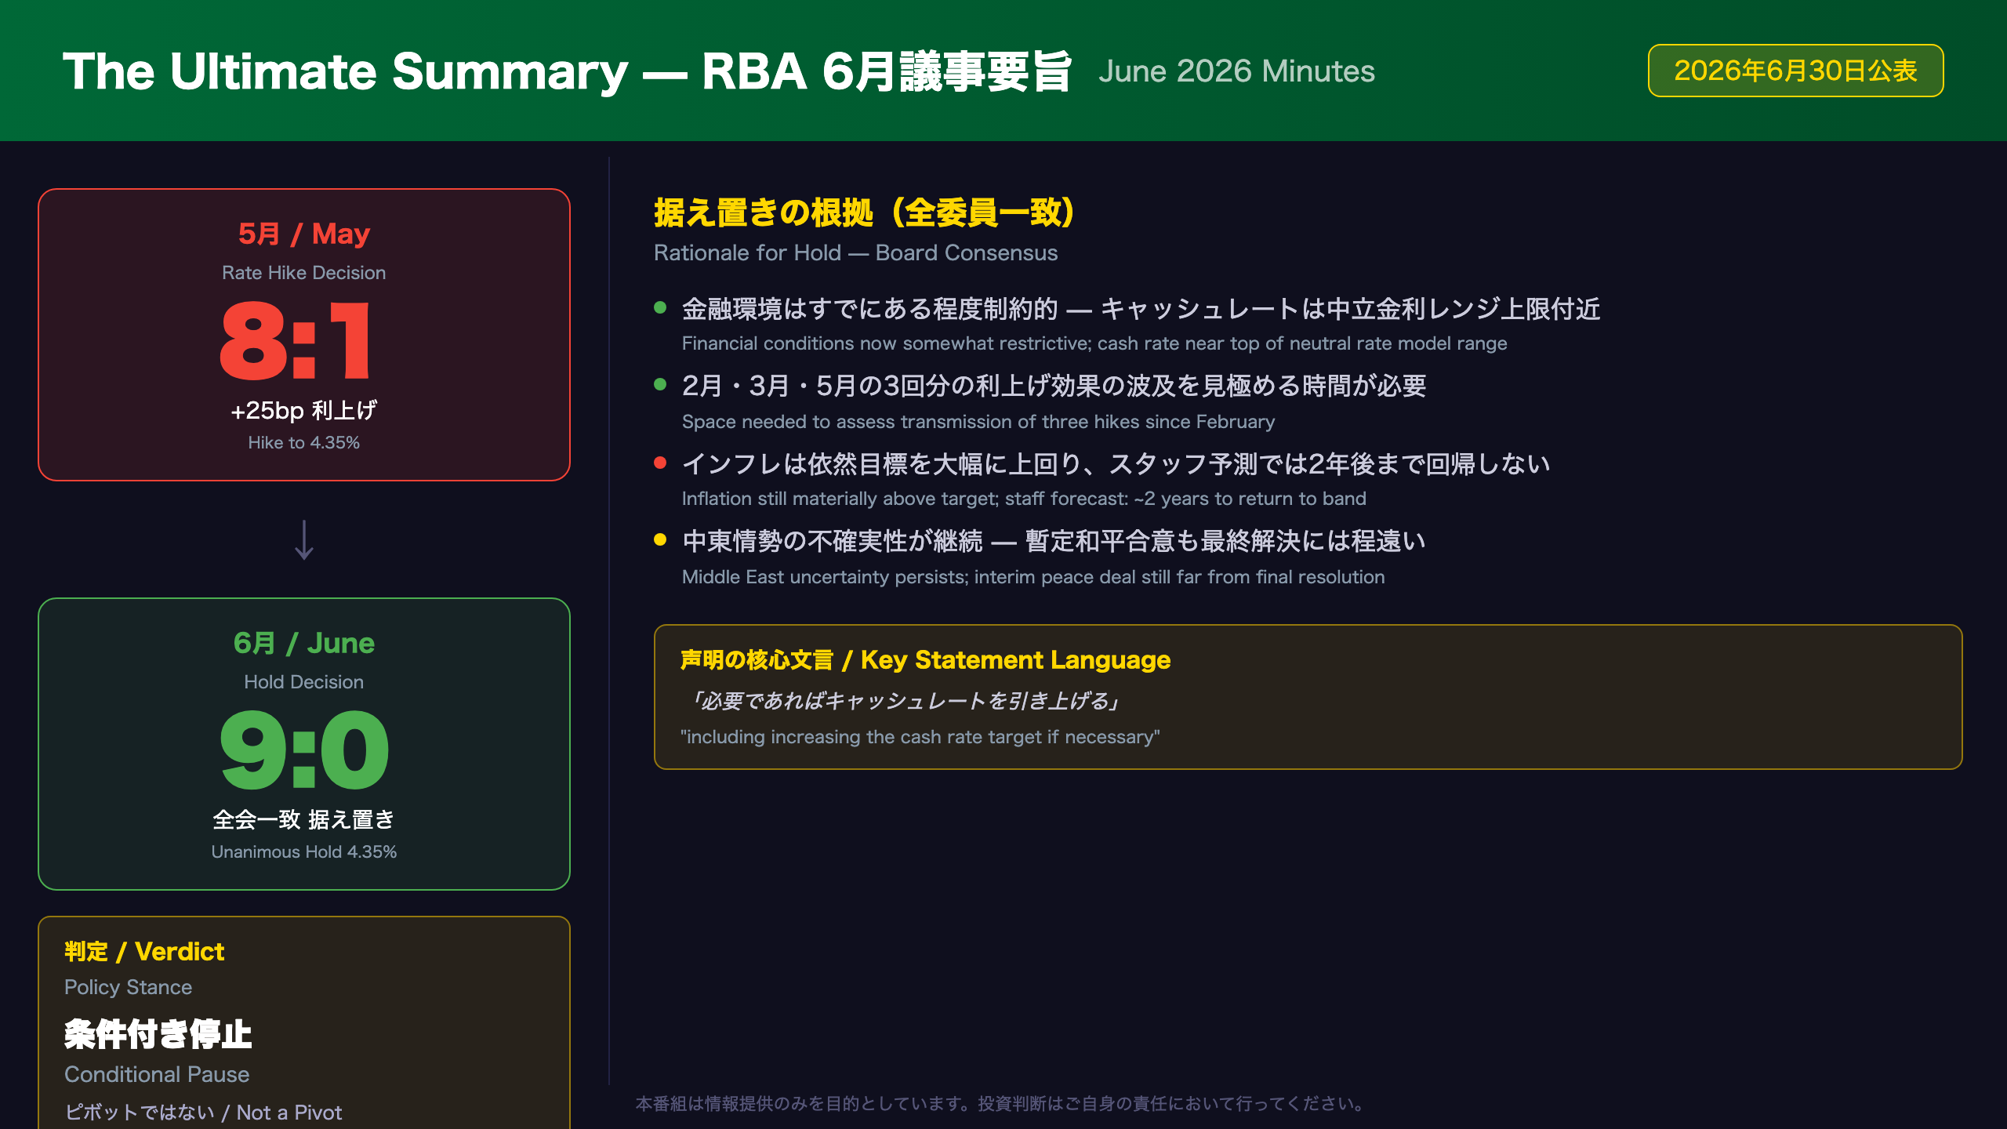Click "Financial conditions now somewhat restrictive" line
The width and height of the screenshot is (2007, 1129).
(x=1094, y=343)
